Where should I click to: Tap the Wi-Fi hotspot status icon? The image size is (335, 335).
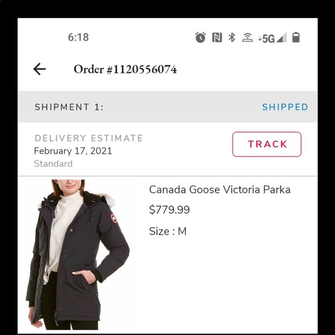(x=247, y=38)
